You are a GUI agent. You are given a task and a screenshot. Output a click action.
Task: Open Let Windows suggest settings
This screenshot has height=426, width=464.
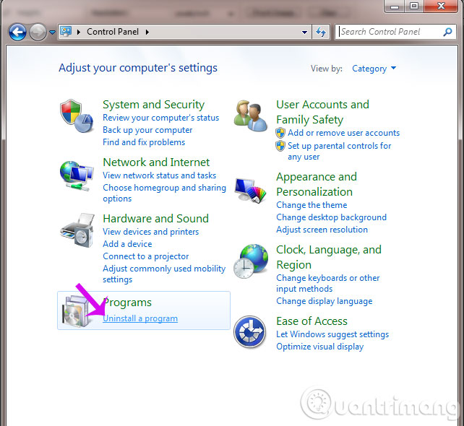tap(332, 334)
